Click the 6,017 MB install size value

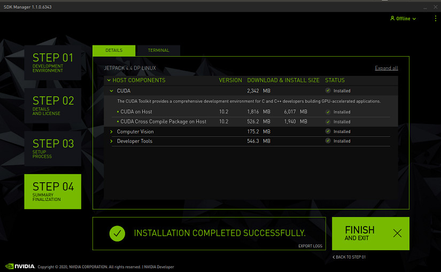(296, 112)
